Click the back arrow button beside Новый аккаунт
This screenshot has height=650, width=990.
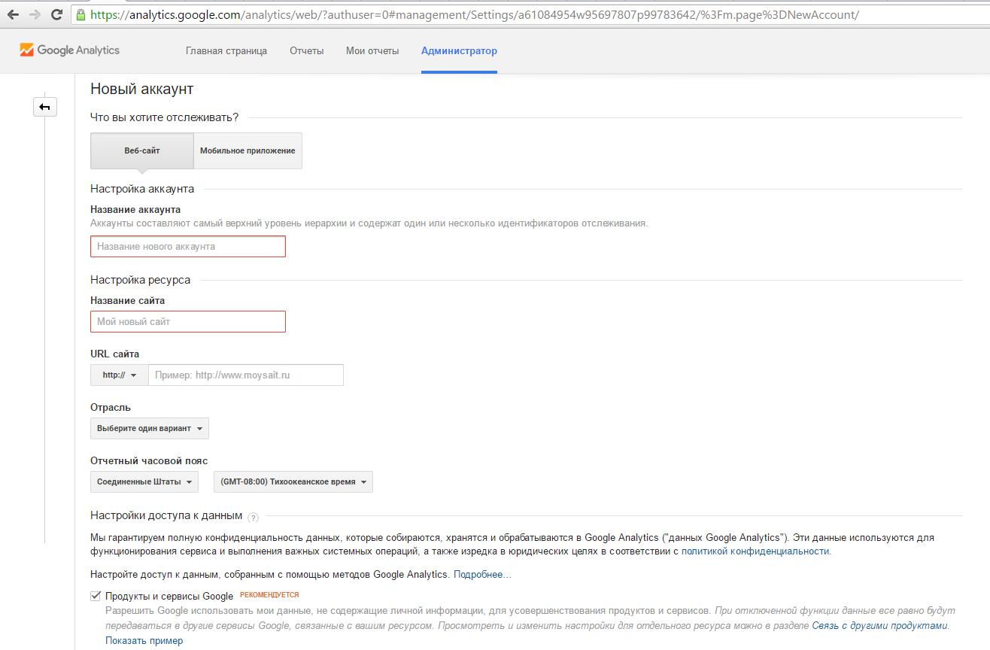45,107
